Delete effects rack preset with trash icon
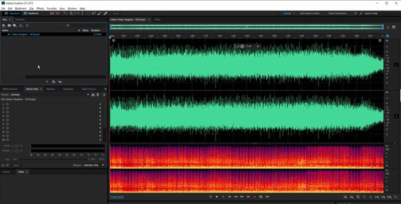Image resolution: width=401 pixels, height=204 pixels. tap(99, 94)
